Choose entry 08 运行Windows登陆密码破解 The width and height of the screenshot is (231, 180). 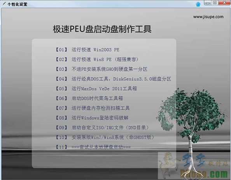[92, 118]
